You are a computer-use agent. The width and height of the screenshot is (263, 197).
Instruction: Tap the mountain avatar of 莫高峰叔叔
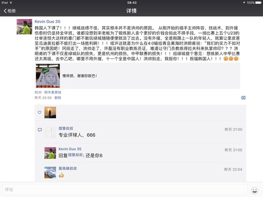coord(50,172)
